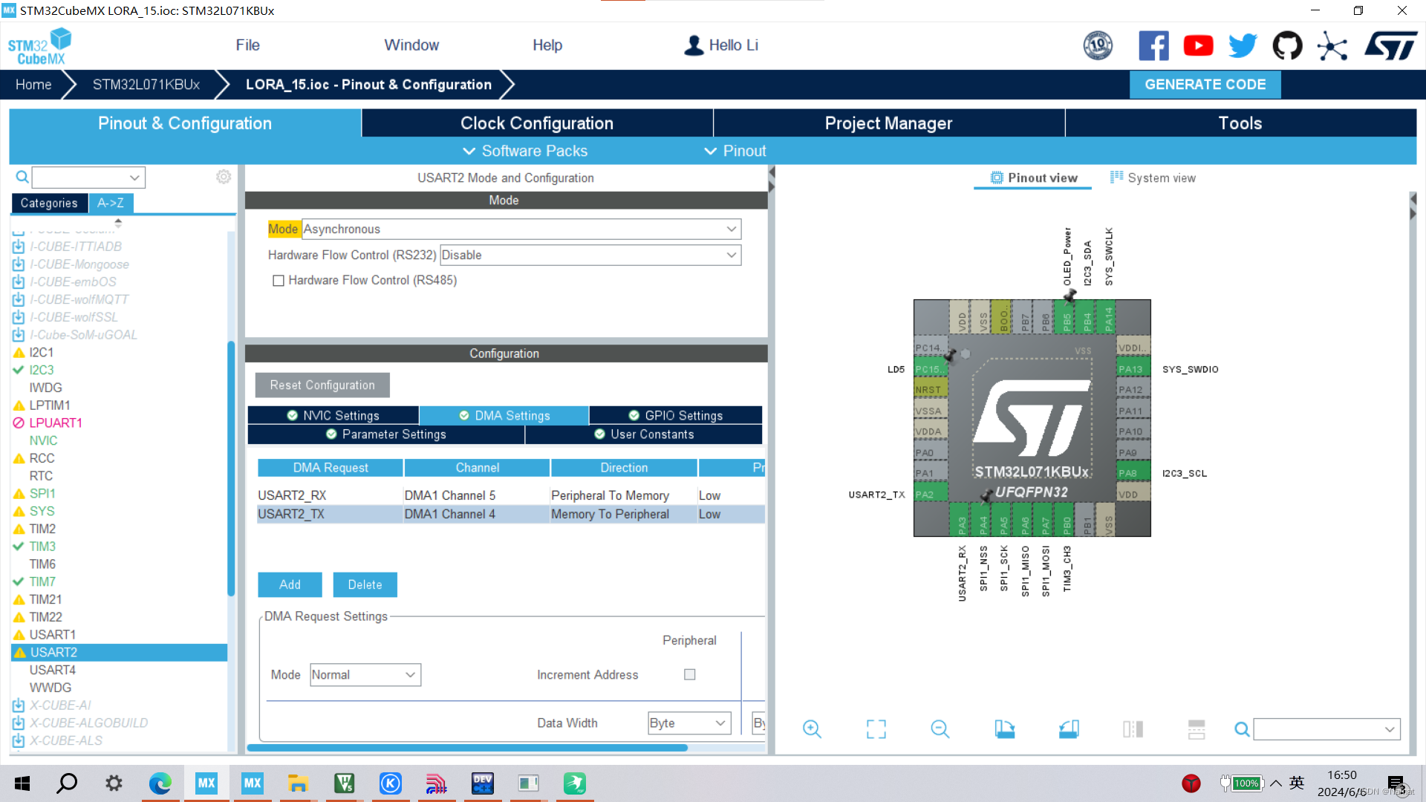Click the Twitter icon in toolbar
This screenshot has height=802, width=1426.
pos(1241,44)
